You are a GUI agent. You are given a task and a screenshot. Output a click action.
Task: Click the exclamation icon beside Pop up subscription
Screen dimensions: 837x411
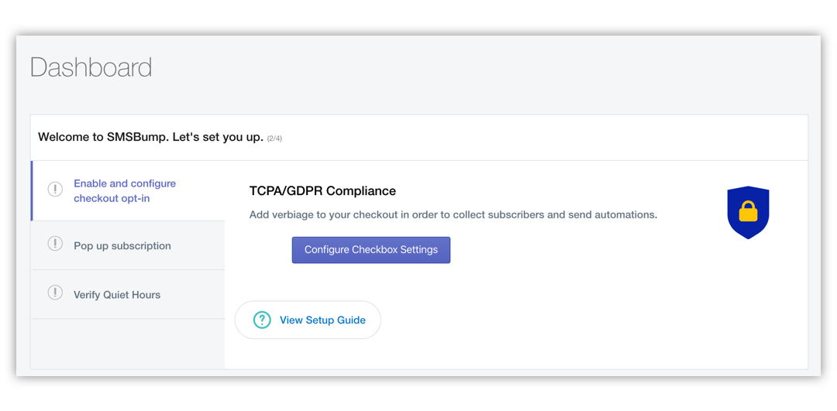point(56,244)
